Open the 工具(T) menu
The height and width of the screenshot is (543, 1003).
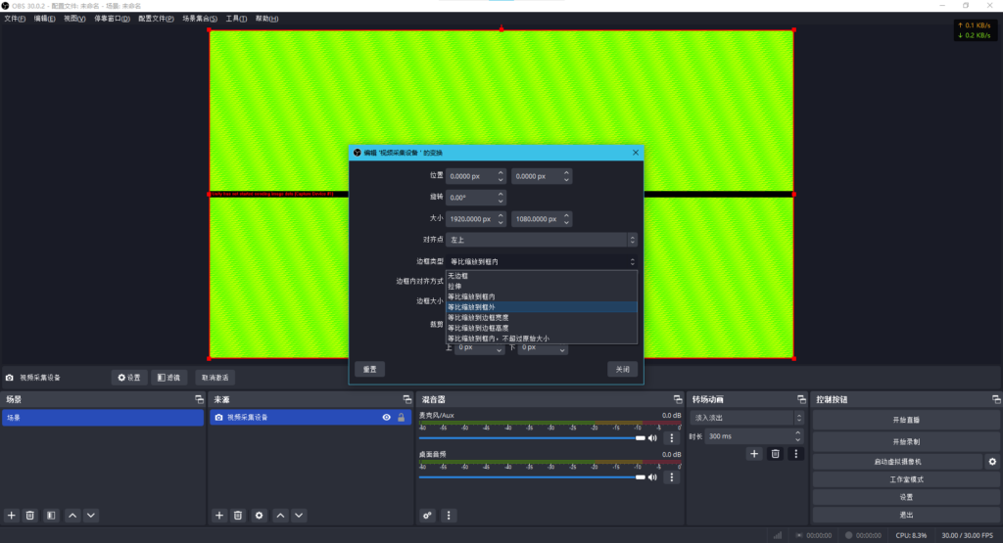coord(236,19)
